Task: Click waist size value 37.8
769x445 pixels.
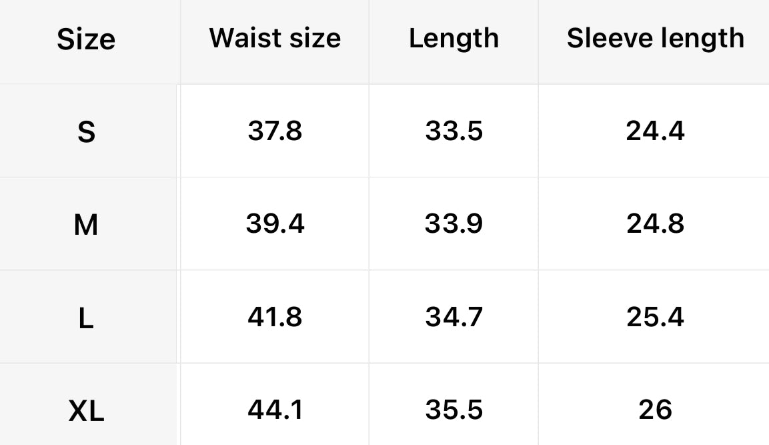Action: pyautogui.click(x=275, y=131)
